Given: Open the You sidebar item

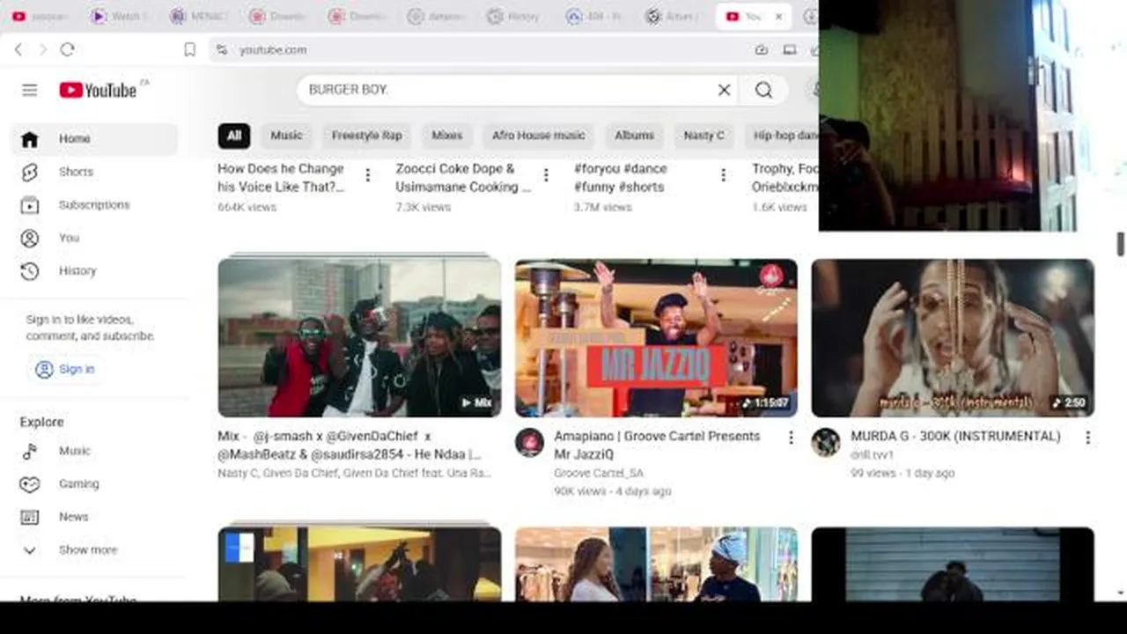Looking at the screenshot, I should click(x=94, y=238).
